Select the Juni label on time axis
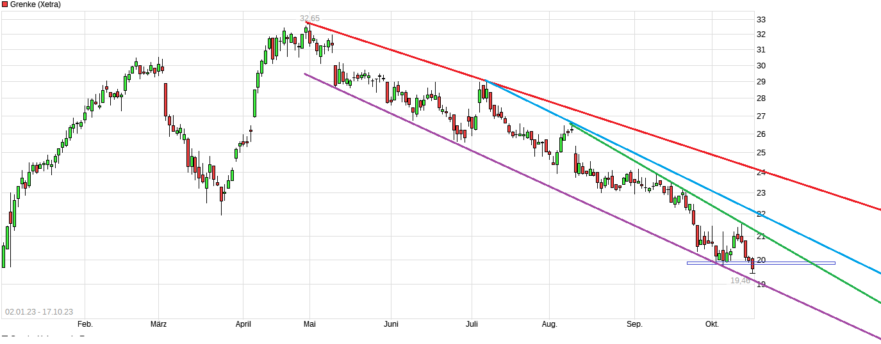 click(390, 324)
